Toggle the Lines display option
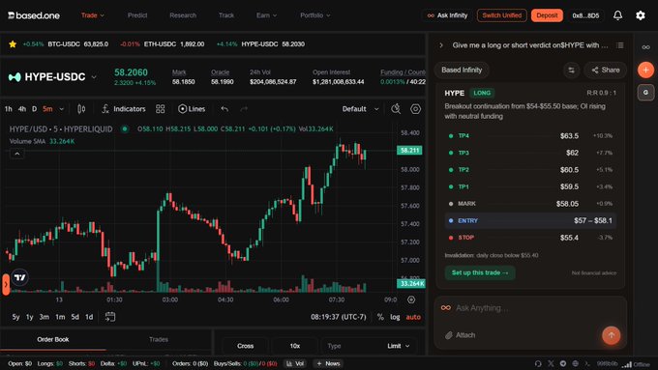The image size is (658, 370). 192,109
